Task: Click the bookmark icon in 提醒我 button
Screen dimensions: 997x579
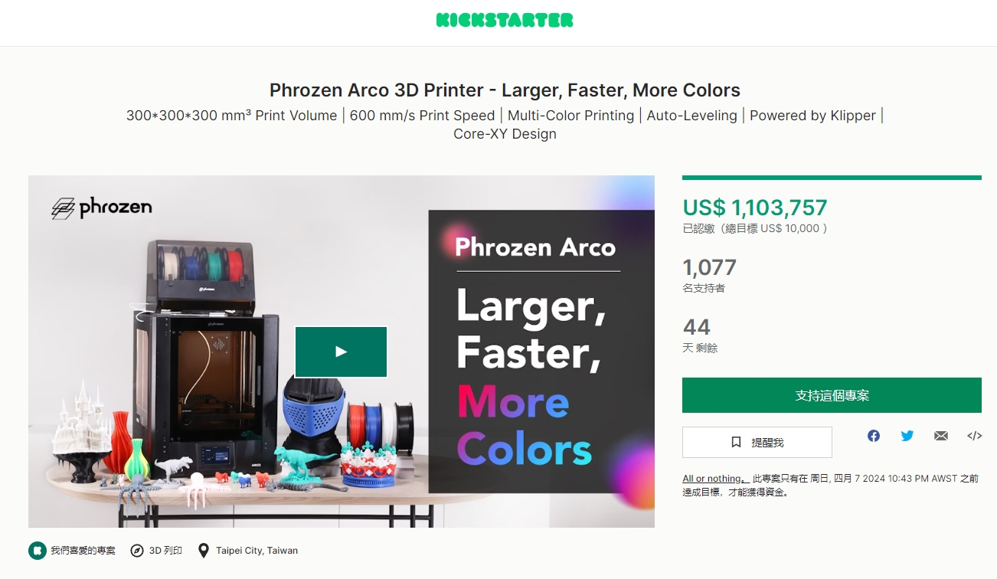Action: [736, 443]
